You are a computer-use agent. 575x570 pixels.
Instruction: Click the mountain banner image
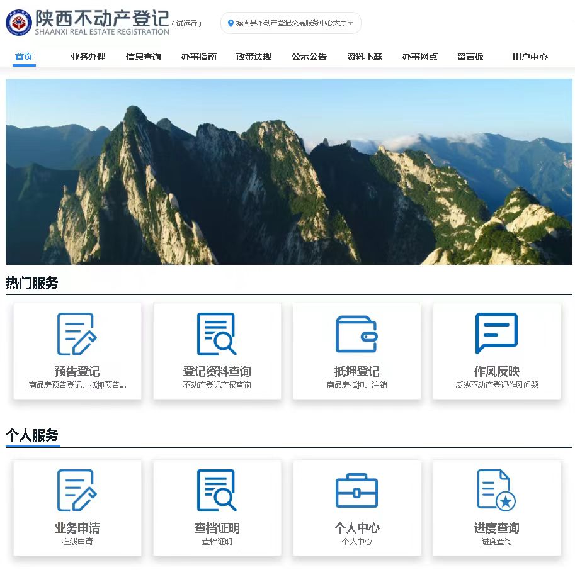(288, 171)
